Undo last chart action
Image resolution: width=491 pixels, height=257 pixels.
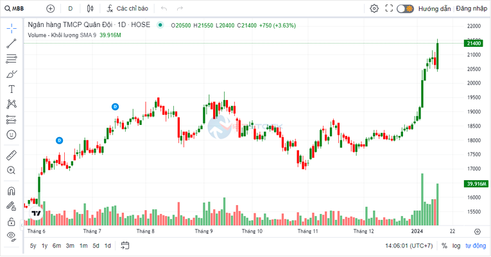(x=164, y=8)
